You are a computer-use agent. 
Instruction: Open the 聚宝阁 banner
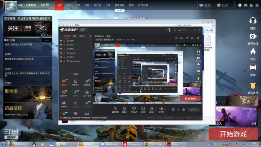coord(28,94)
